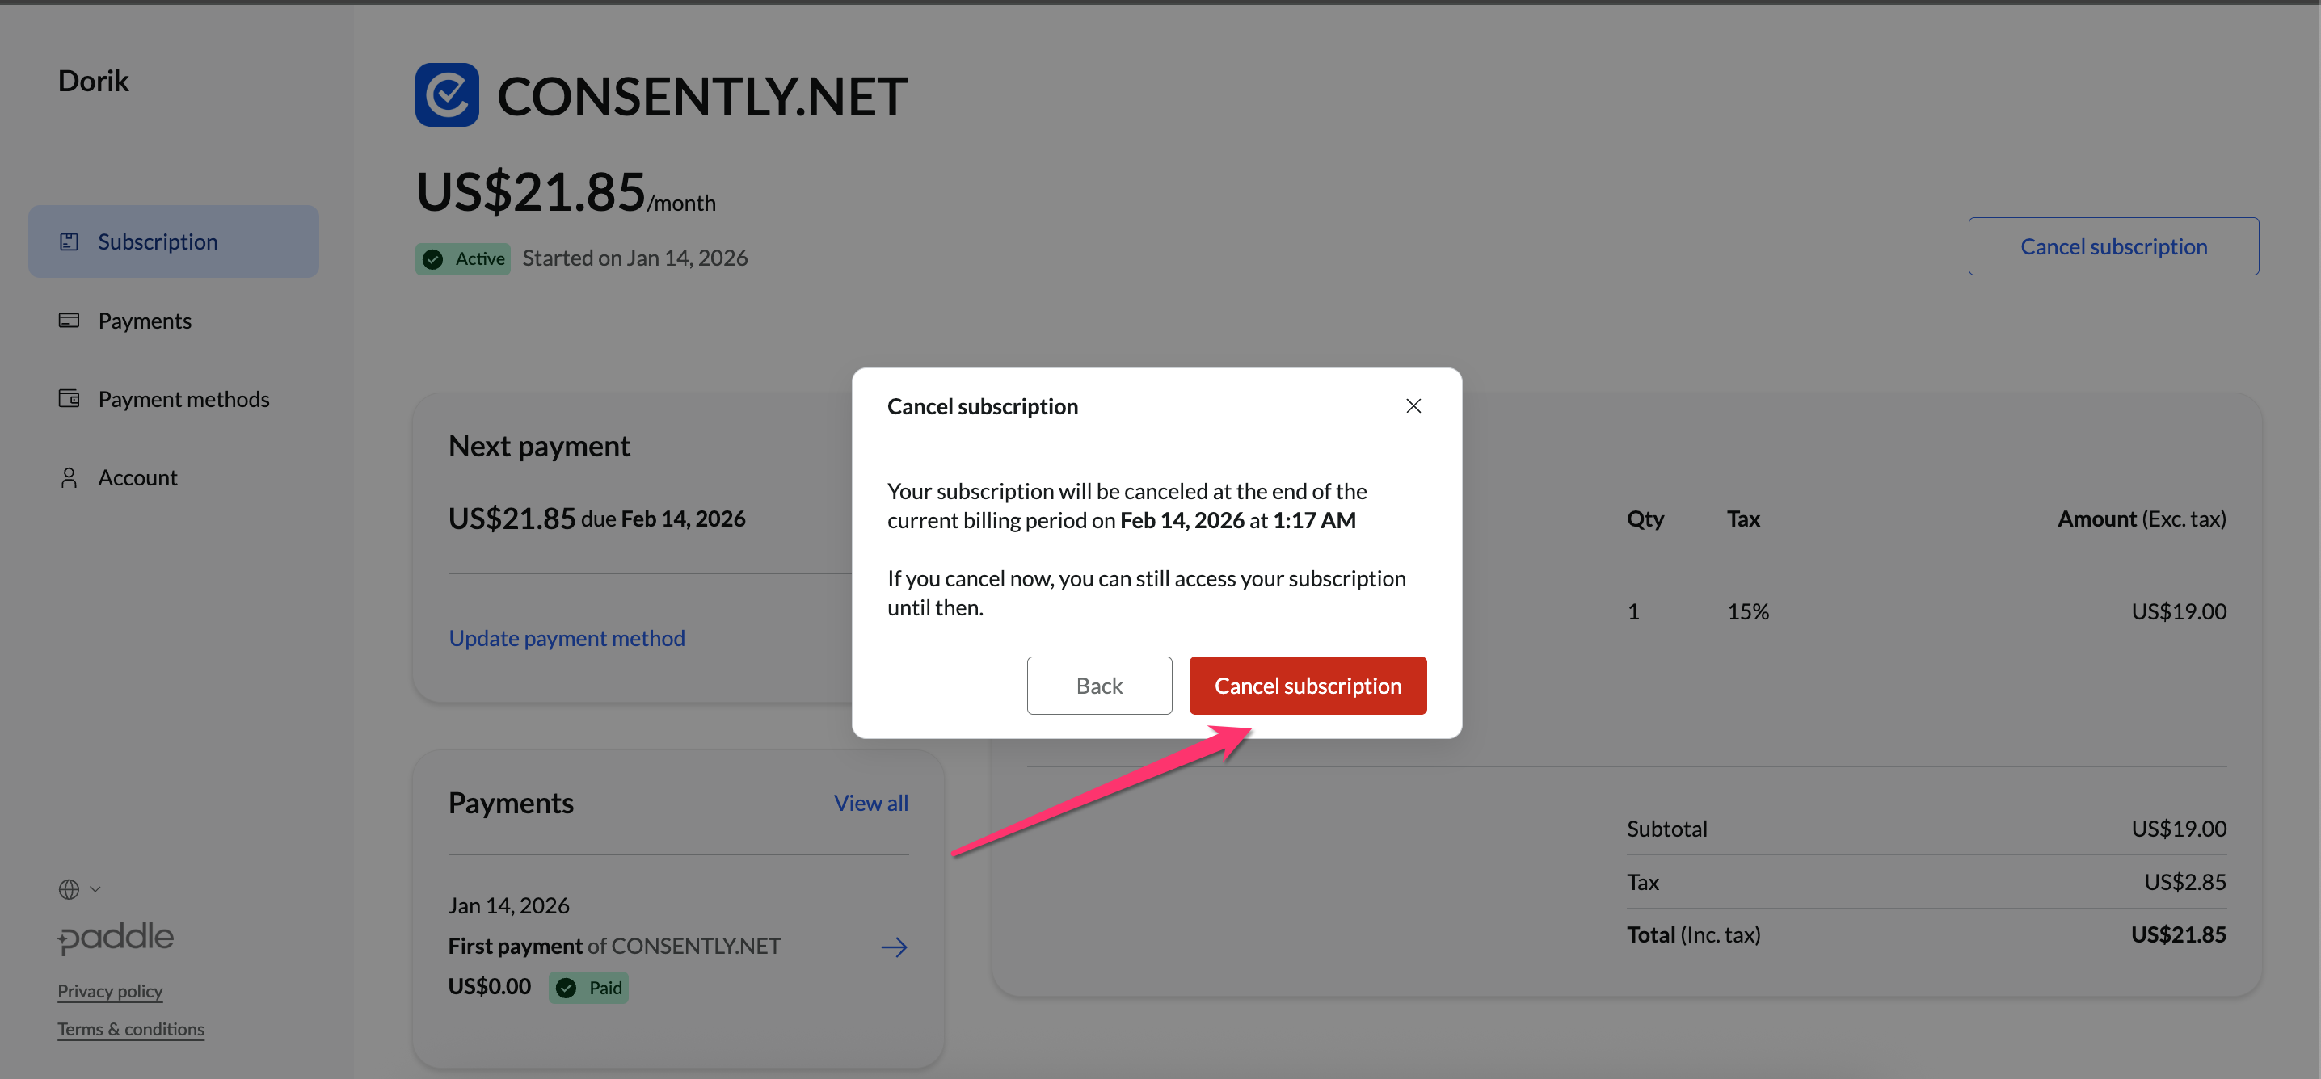
Task: Click the Subscription sidebar icon
Action: tap(69, 241)
